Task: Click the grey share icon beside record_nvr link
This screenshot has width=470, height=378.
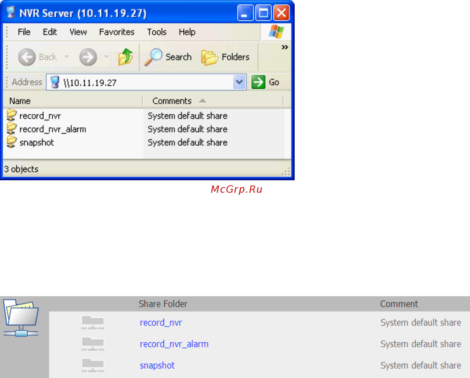Action: point(93,323)
